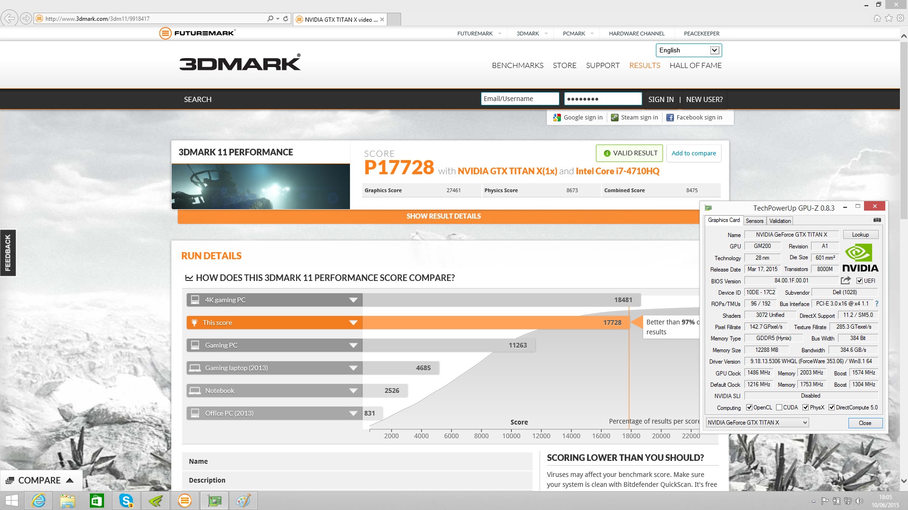
Task: Click the Steam sign in icon
Action: click(614, 118)
